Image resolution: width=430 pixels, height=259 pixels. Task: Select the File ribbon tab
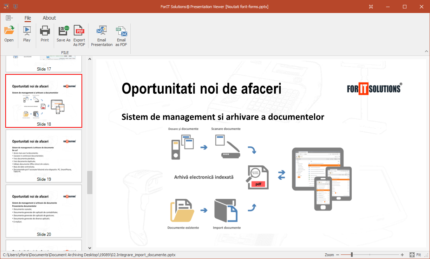(28, 18)
